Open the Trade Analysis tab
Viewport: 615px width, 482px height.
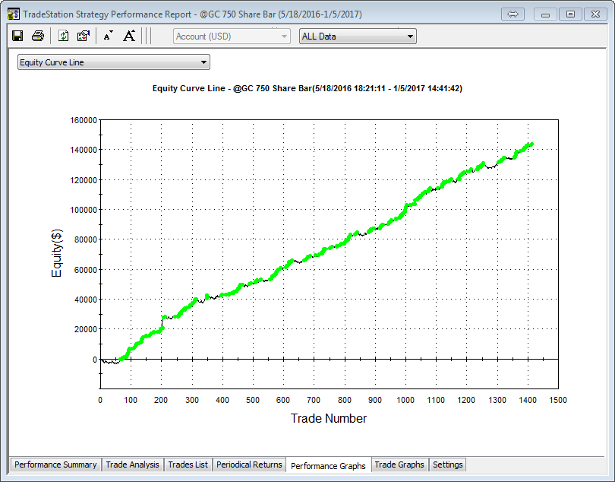132,465
